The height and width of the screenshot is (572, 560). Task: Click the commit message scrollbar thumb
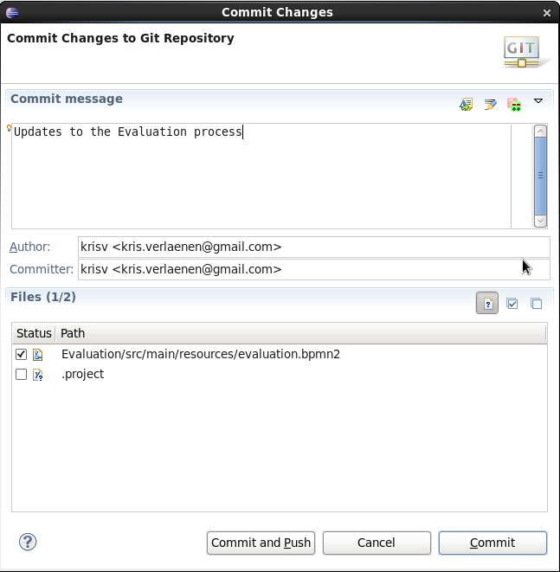point(541,175)
